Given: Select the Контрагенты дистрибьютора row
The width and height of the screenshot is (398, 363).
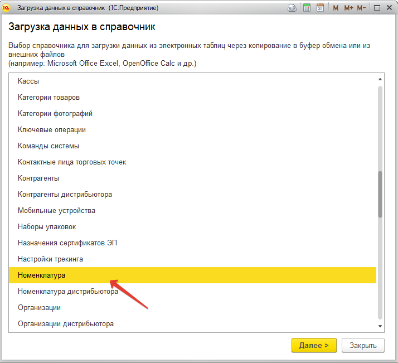Looking at the screenshot, I should coord(192,195).
